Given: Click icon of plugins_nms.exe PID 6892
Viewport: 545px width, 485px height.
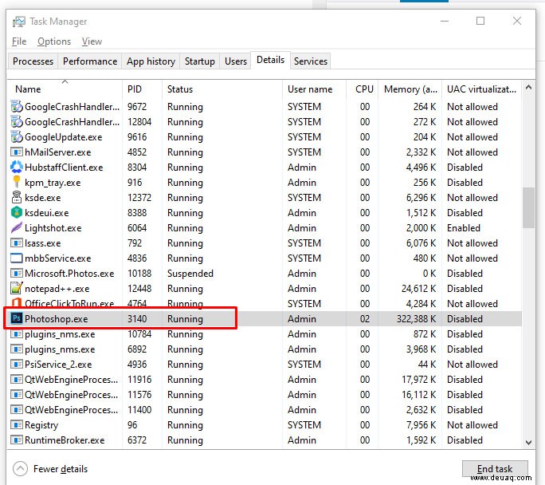Looking at the screenshot, I should coord(17,349).
